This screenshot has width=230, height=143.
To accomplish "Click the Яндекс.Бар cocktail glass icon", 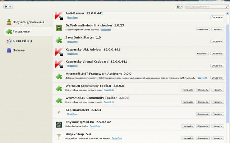I will (x=59, y=136).
